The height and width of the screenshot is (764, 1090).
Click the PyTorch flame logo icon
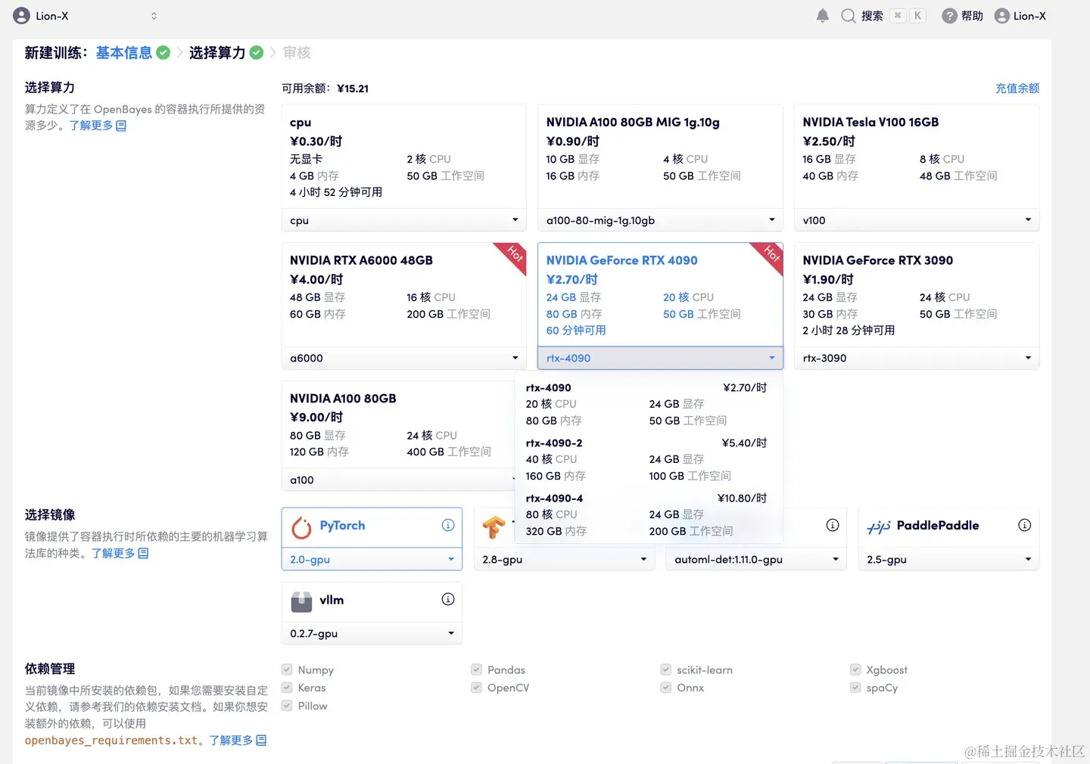[x=301, y=527]
